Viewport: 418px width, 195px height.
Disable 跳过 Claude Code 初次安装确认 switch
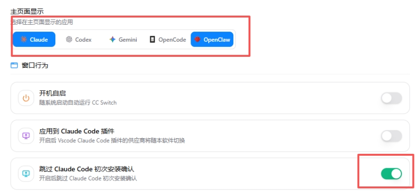tap(391, 174)
